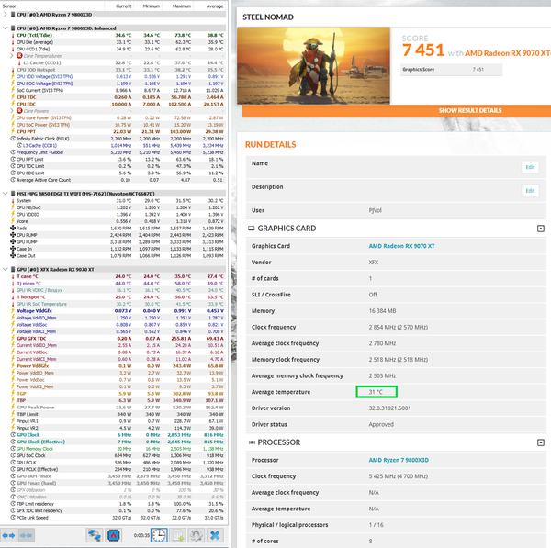Click the collapse columns arrows icon

pyautogui.click(x=26, y=535)
